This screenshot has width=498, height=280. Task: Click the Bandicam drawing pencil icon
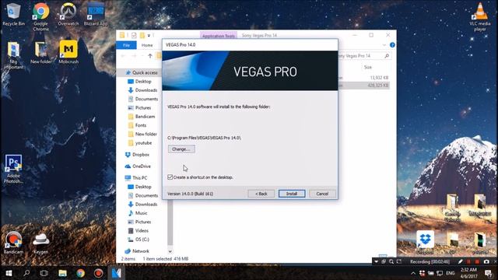click(x=460, y=261)
